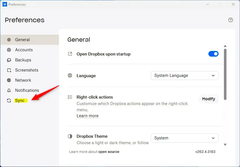Select the Sync section
Viewport: 240px width, 167px height.
click(30, 101)
